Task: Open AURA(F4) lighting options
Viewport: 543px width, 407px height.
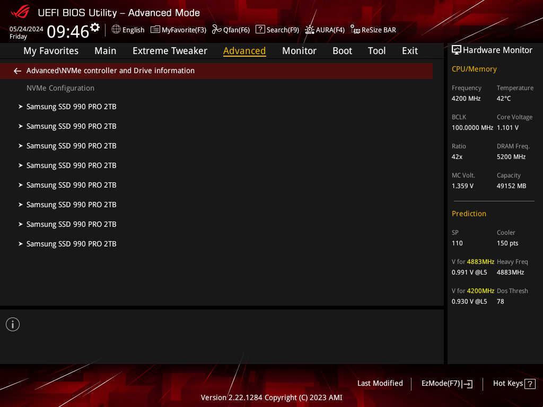Action: tap(325, 30)
